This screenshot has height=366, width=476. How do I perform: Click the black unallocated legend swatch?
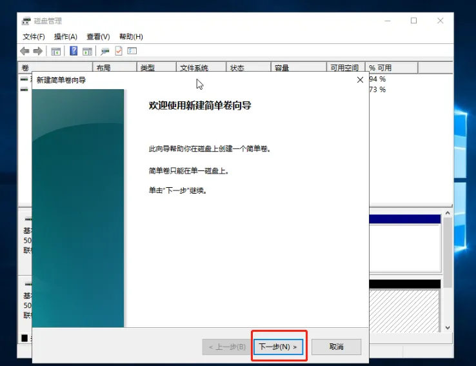coord(25,338)
